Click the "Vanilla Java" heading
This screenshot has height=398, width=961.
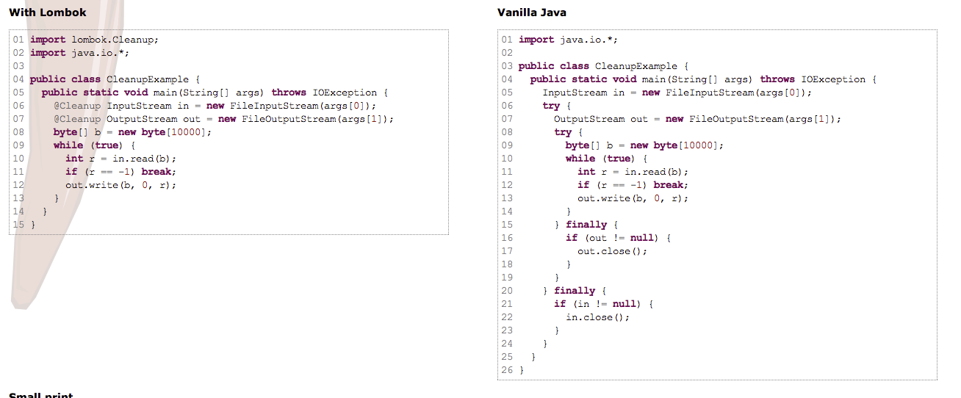(x=532, y=12)
